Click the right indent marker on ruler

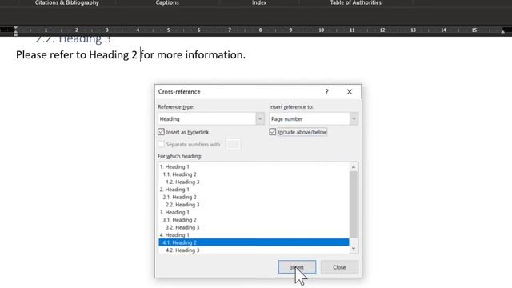coord(503,31)
